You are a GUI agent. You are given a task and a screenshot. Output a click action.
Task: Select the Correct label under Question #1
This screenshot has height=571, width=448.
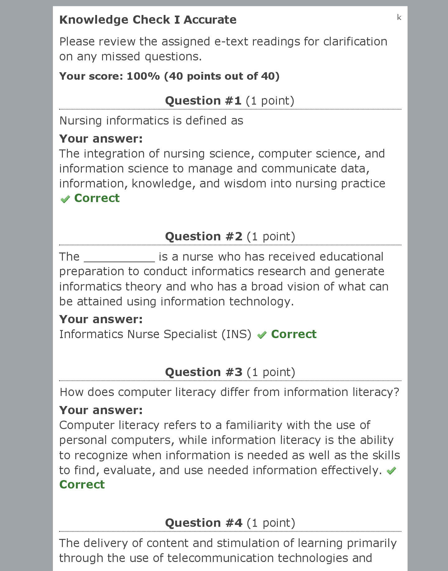click(97, 198)
